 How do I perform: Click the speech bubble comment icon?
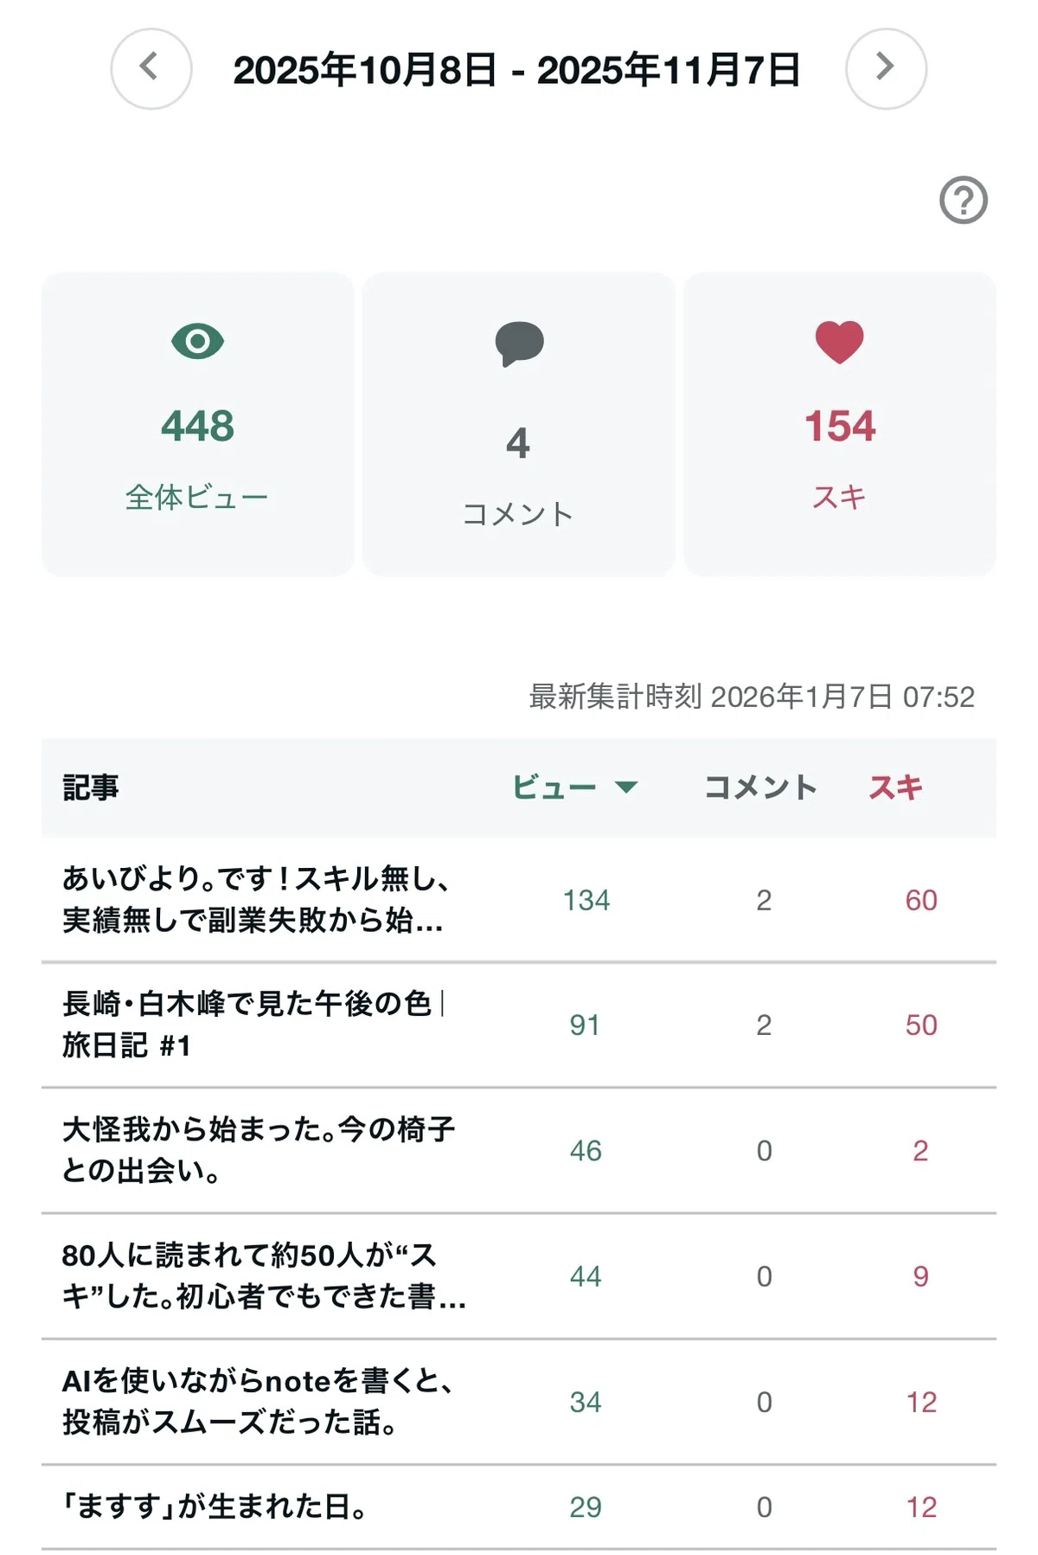pos(519,344)
